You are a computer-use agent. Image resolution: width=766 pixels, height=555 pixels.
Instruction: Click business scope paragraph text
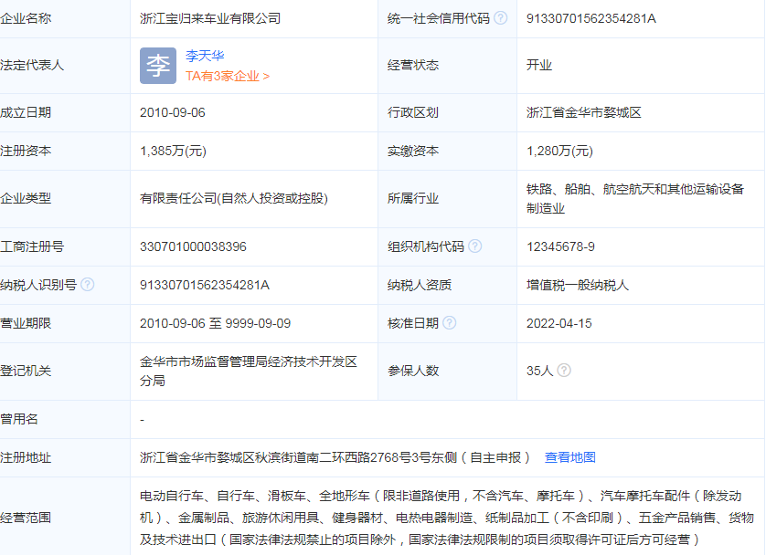coord(447,518)
